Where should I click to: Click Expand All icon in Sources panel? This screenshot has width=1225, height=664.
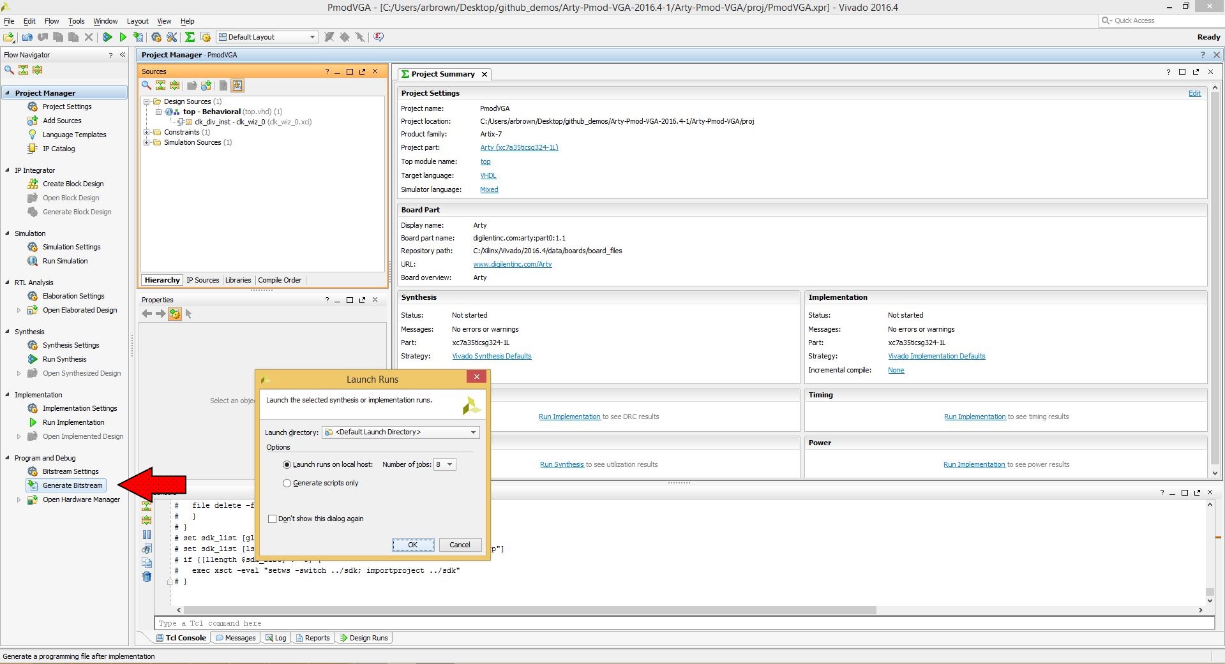click(x=174, y=85)
